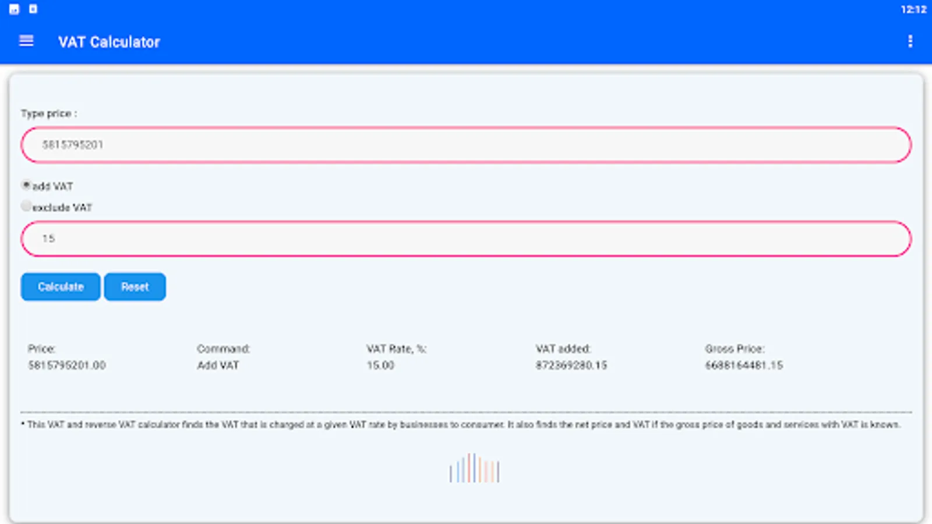Open the hamburger navigation menu
This screenshot has width=932, height=524.
pyautogui.click(x=26, y=41)
